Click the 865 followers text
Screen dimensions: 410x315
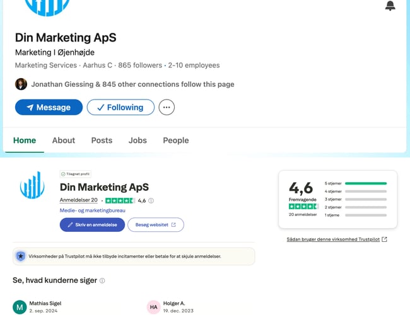click(x=140, y=65)
